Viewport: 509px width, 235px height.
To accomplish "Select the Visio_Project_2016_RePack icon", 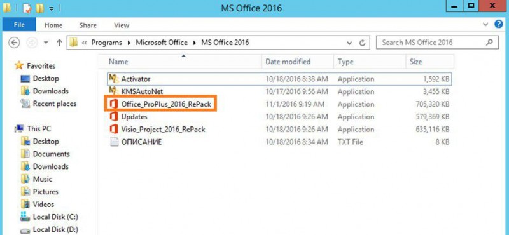I will [x=114, y=130].
